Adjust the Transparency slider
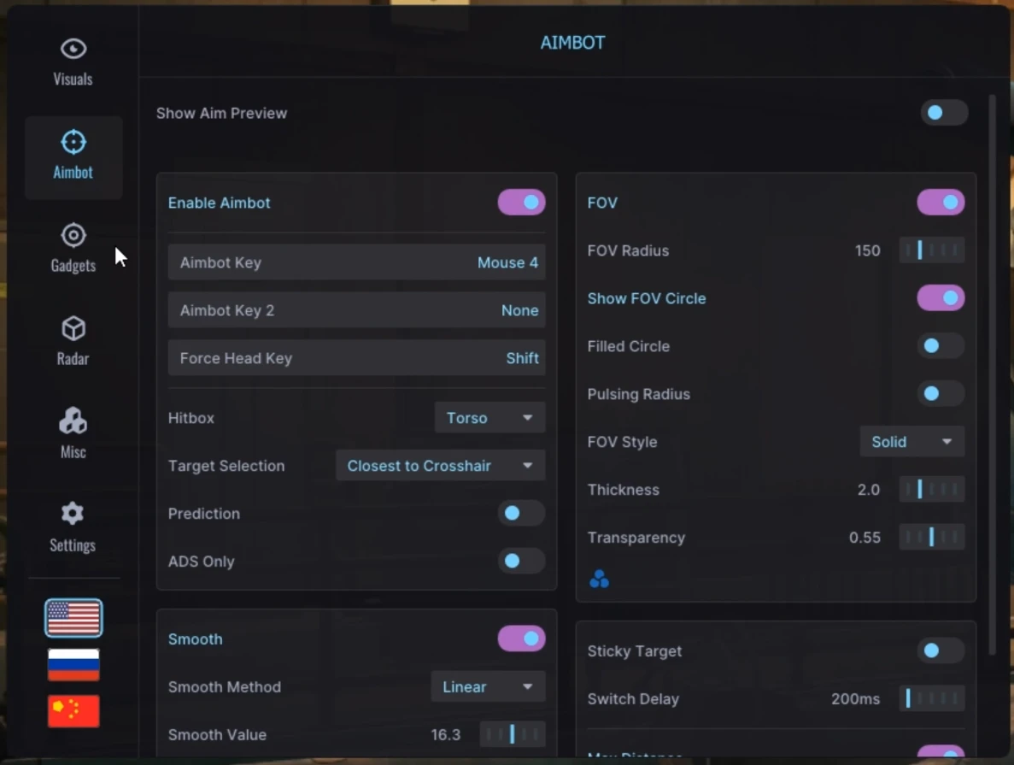Image resolution: width=1014 pixels, height=765 pixels. [x=932, y=538]
